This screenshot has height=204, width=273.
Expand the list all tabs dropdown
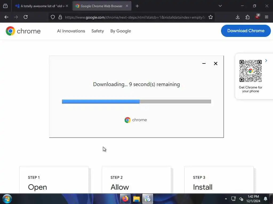pyautogui.click(x=220, y=6)
